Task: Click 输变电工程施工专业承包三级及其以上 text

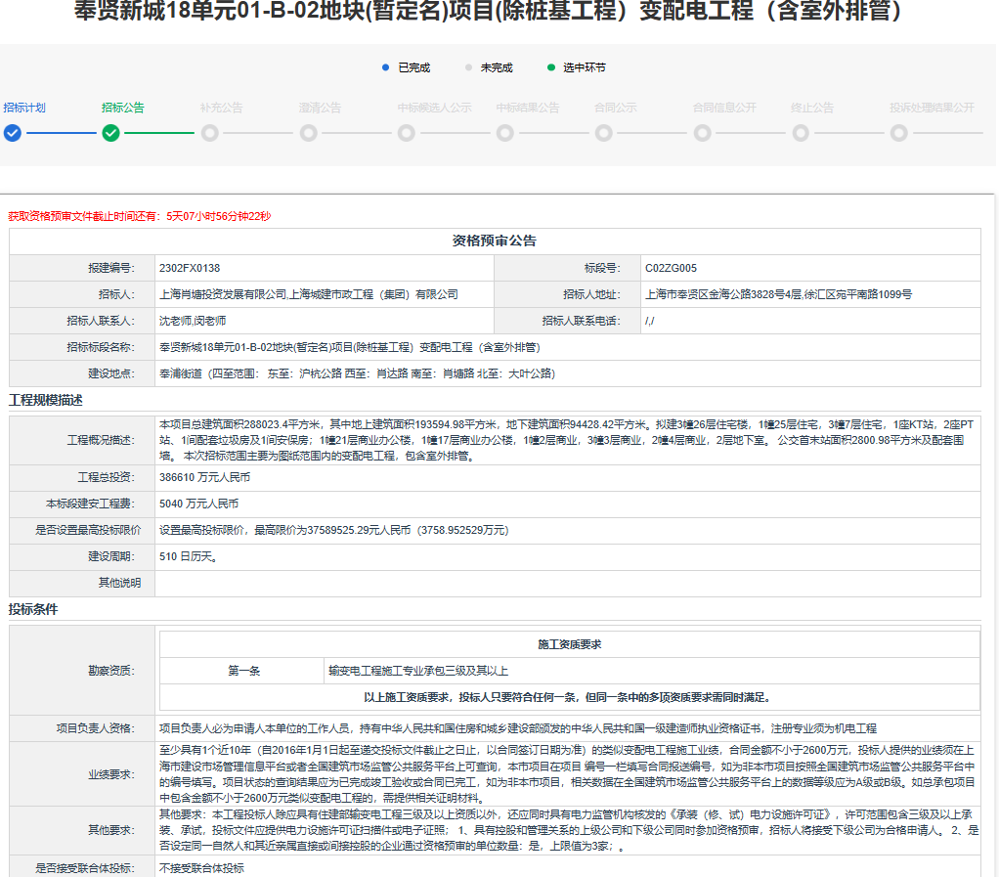Action: coord(418,671)
